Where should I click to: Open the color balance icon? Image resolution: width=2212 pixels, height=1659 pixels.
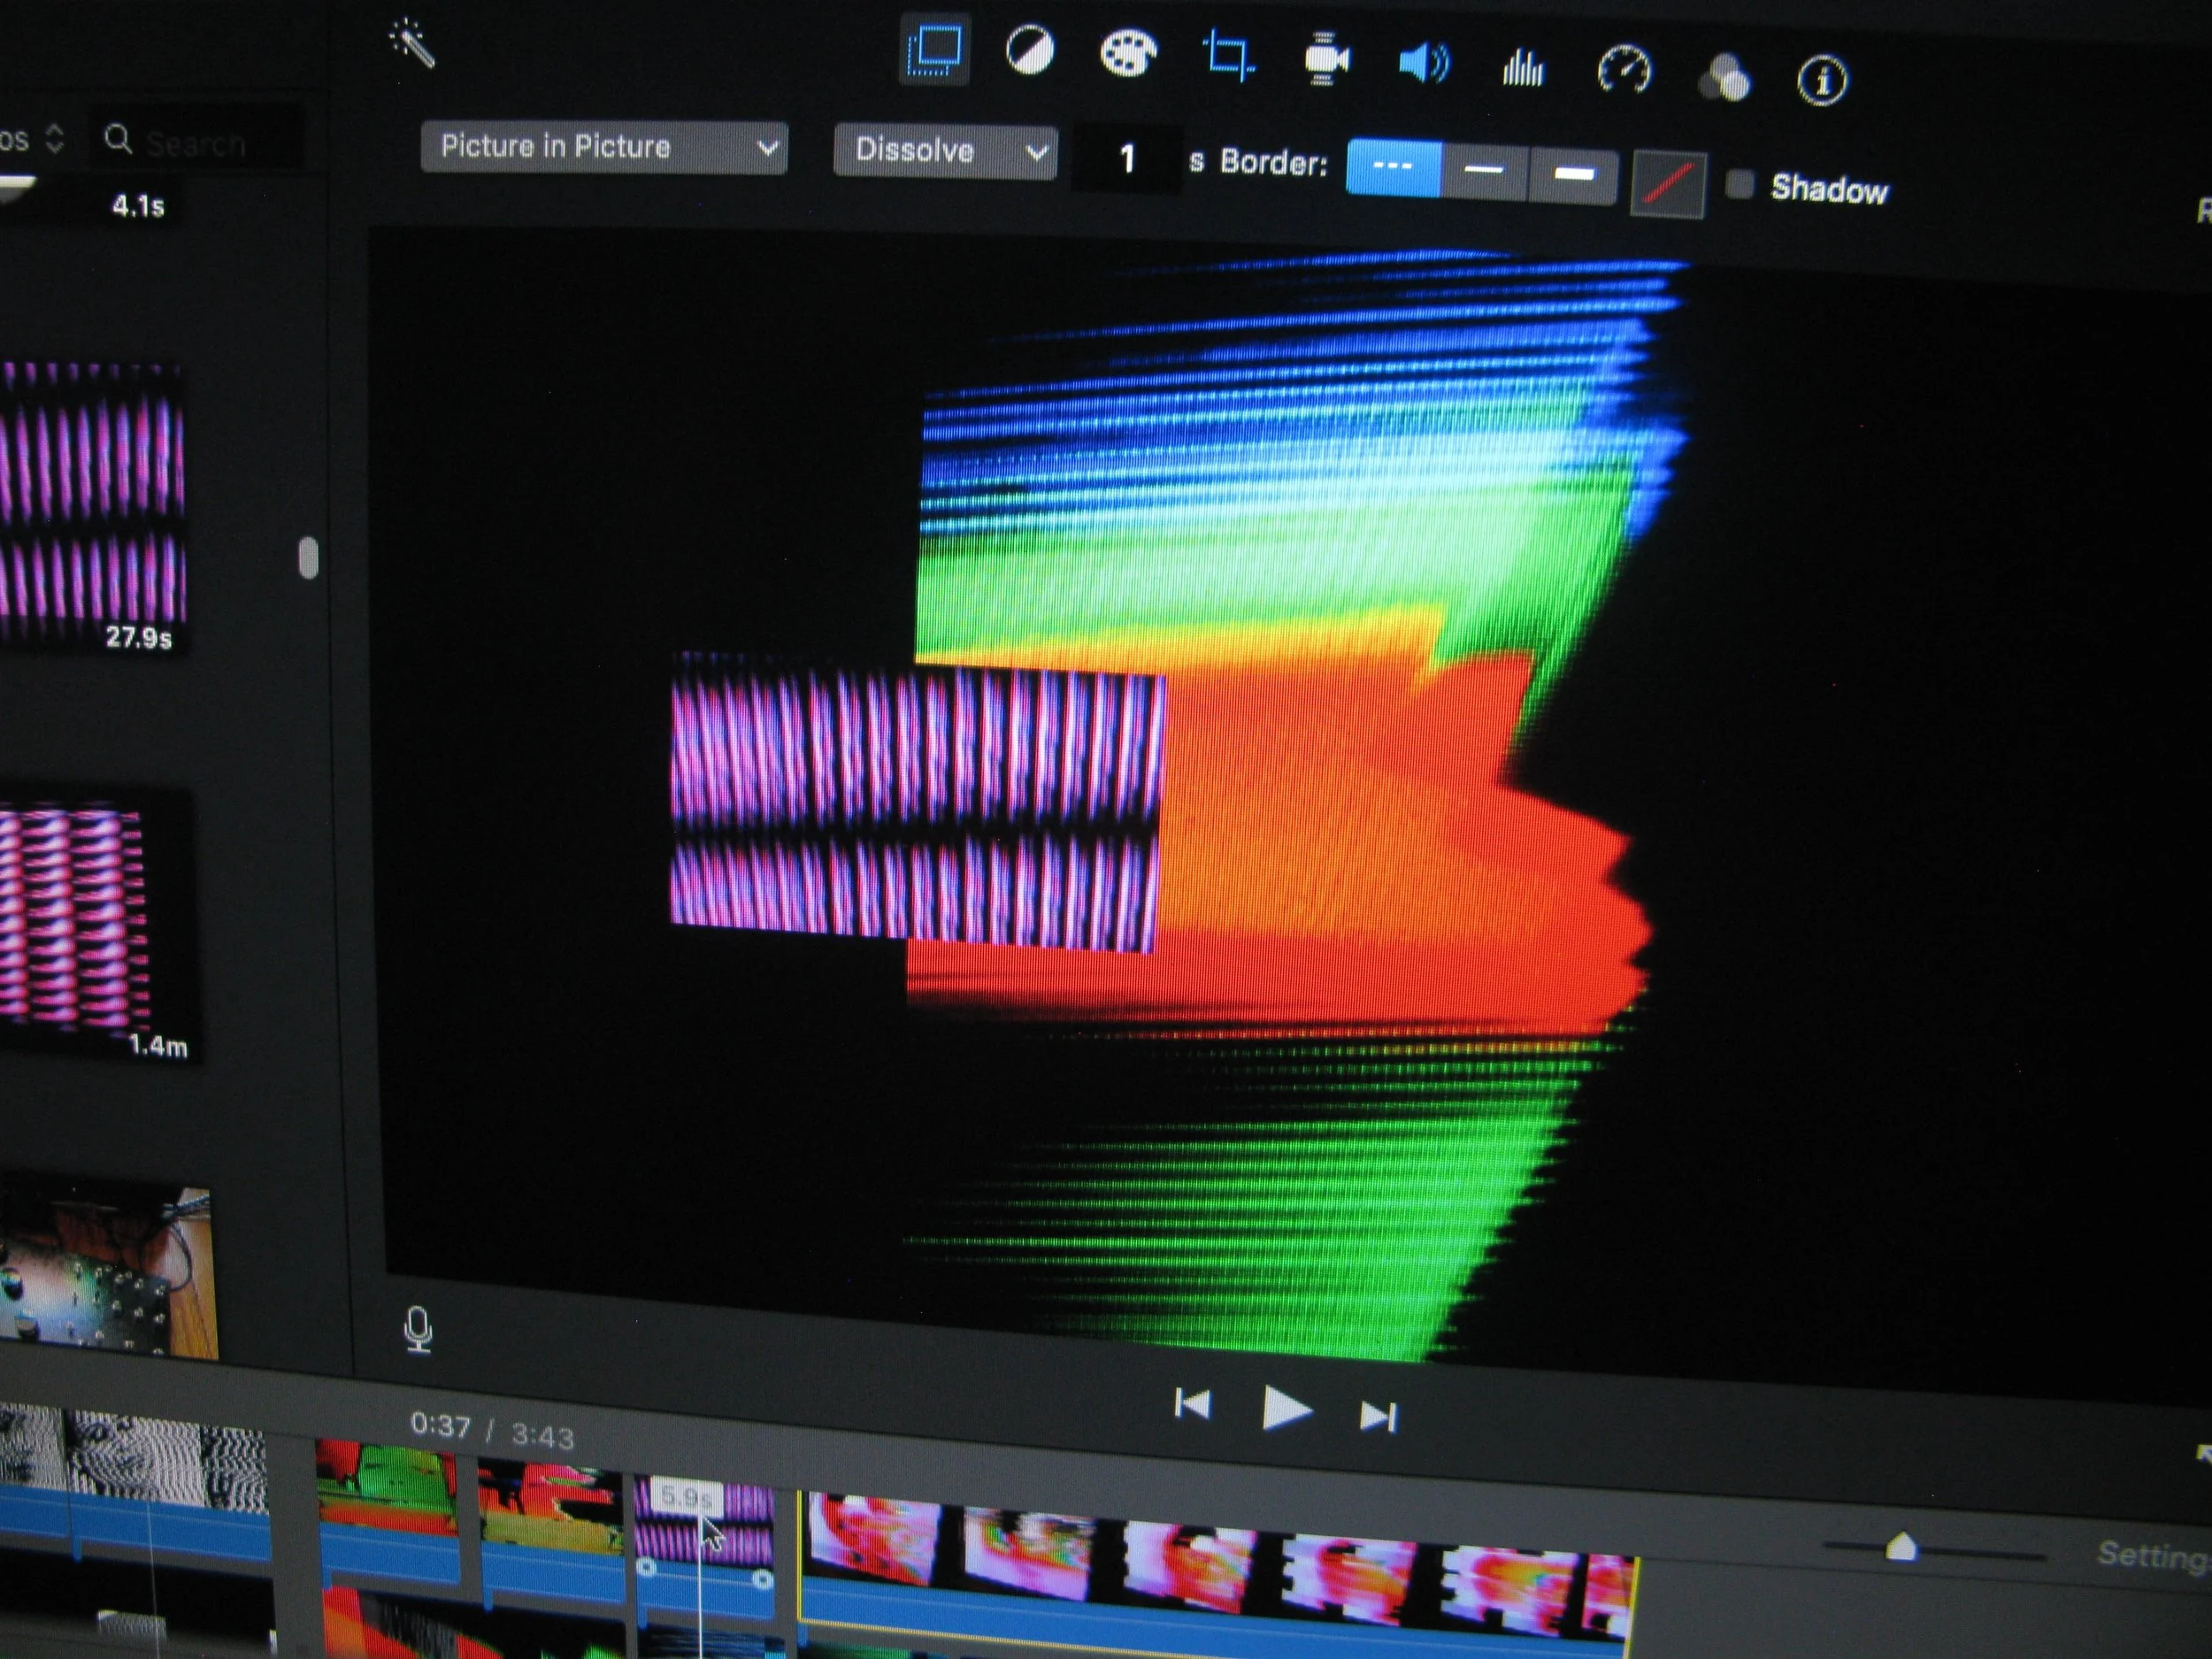[x=1029, y=51]
